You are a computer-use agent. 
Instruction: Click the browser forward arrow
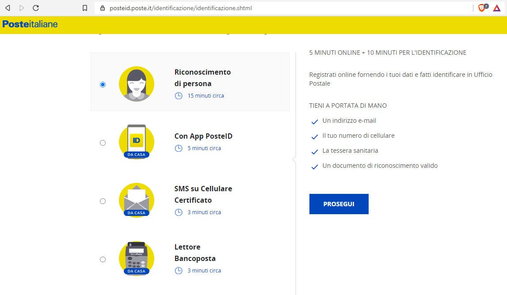(x=22, y=8)
